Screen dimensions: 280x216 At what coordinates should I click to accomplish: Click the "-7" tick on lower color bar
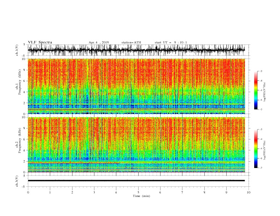click(x=261, y=168)
